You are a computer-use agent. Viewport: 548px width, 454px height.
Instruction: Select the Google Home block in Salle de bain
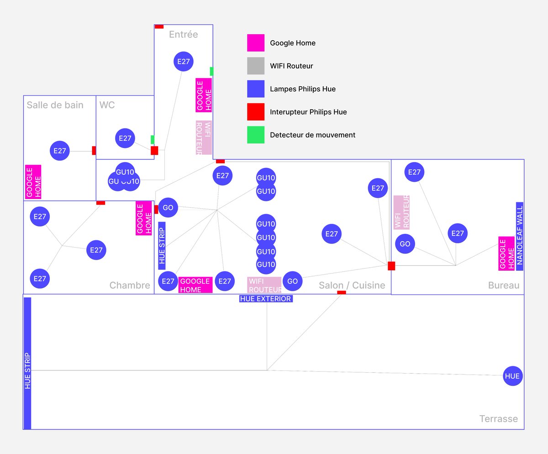(x=33, y=182)
